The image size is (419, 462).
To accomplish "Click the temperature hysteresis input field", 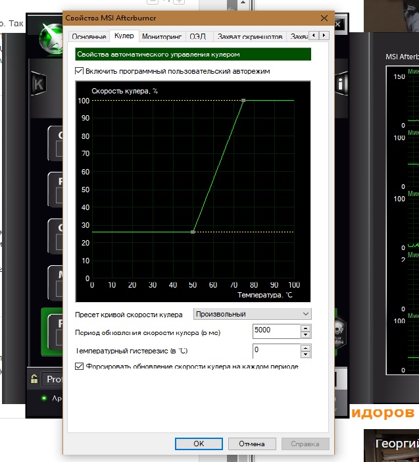I will 277,351.
